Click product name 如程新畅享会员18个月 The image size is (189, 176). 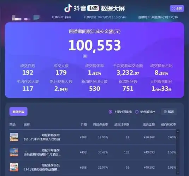[x=42, y=137]
